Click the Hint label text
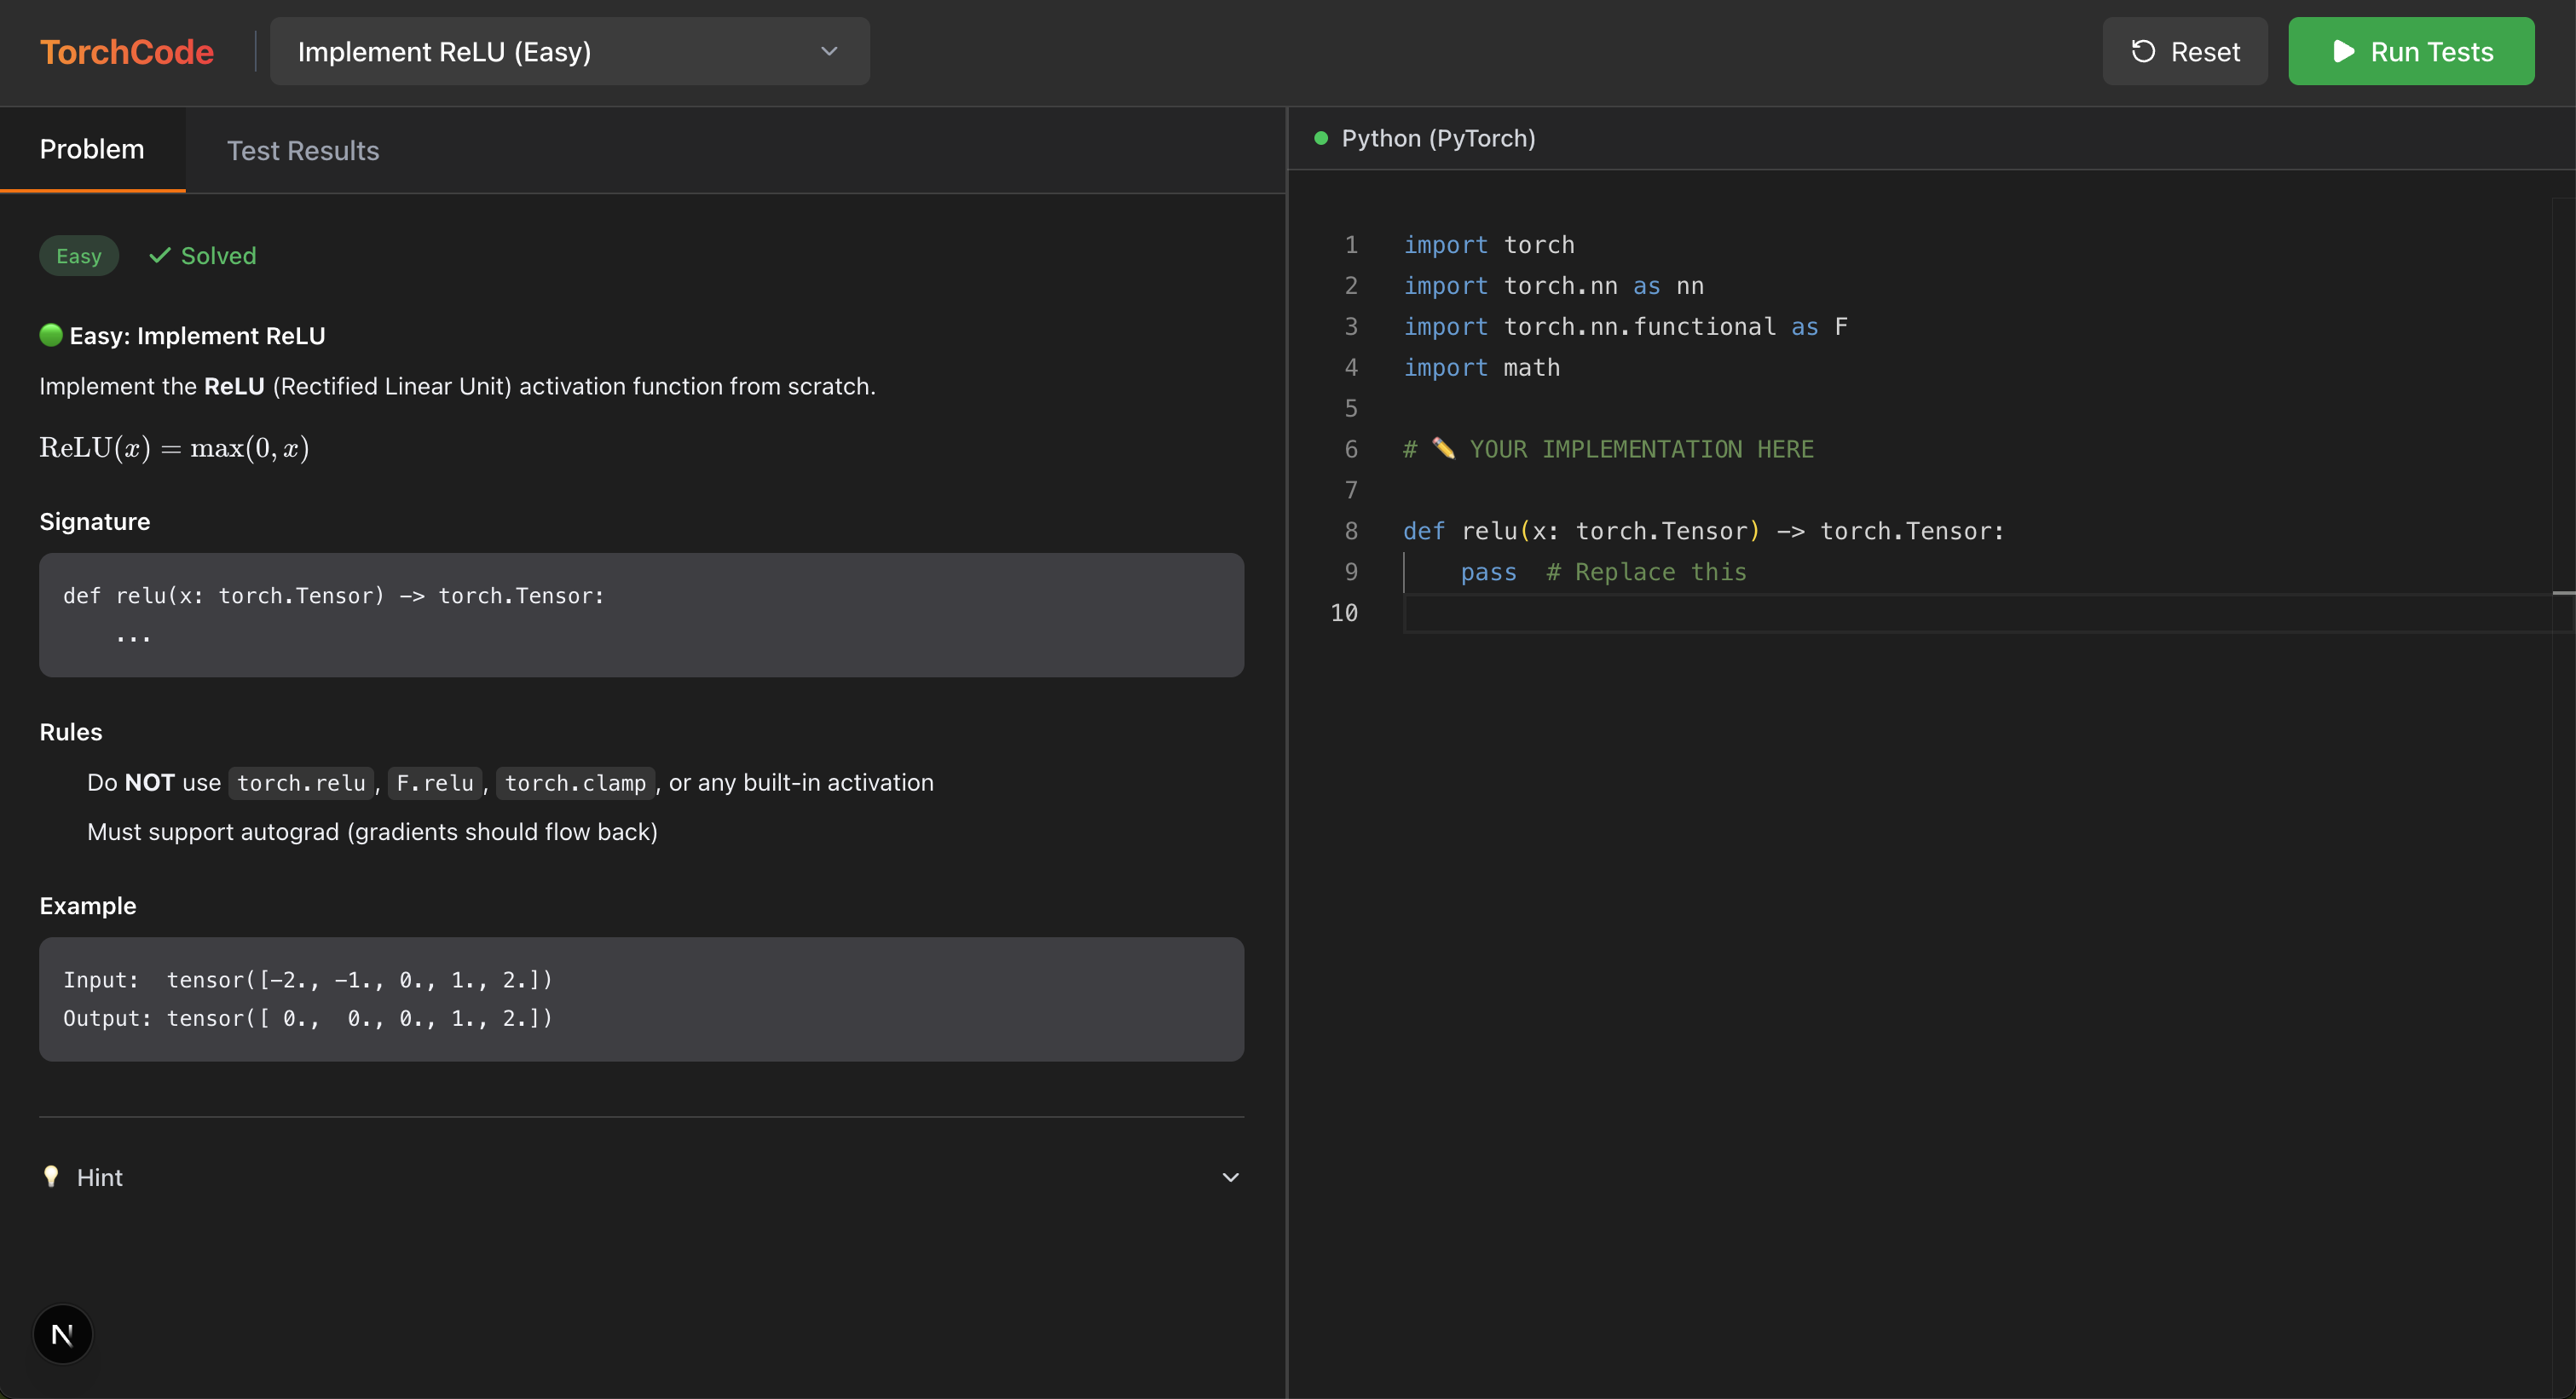Viewport: 2576px width, 1399px height. [100, 1178]
